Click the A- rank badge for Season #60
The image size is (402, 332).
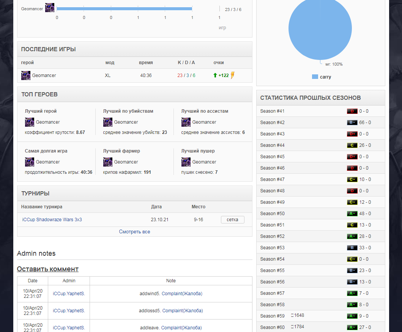pyautogui.click(x=352, y=327)
